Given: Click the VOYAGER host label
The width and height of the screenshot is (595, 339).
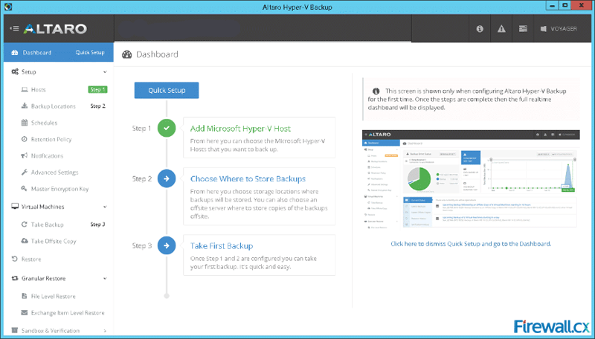Looking at the screenshot, I should click(x=564, y=29).
